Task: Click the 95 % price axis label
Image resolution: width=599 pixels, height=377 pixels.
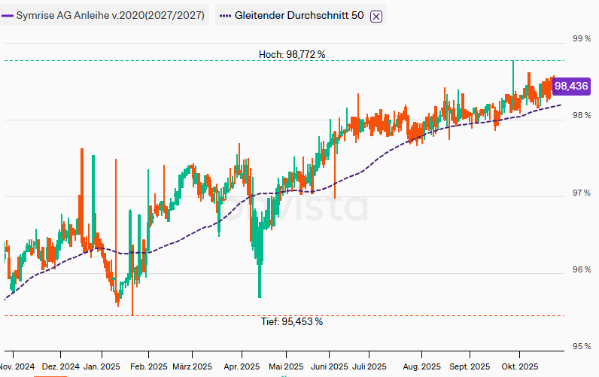Action: pyautogui.click(x=579, y=347)
